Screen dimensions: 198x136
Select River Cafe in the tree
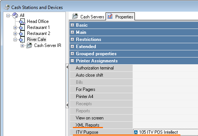point(36,39)
